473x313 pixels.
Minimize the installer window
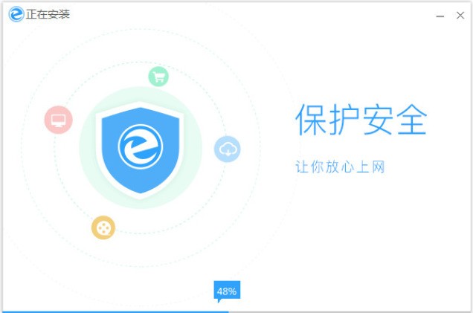click(x=440, y=16)
